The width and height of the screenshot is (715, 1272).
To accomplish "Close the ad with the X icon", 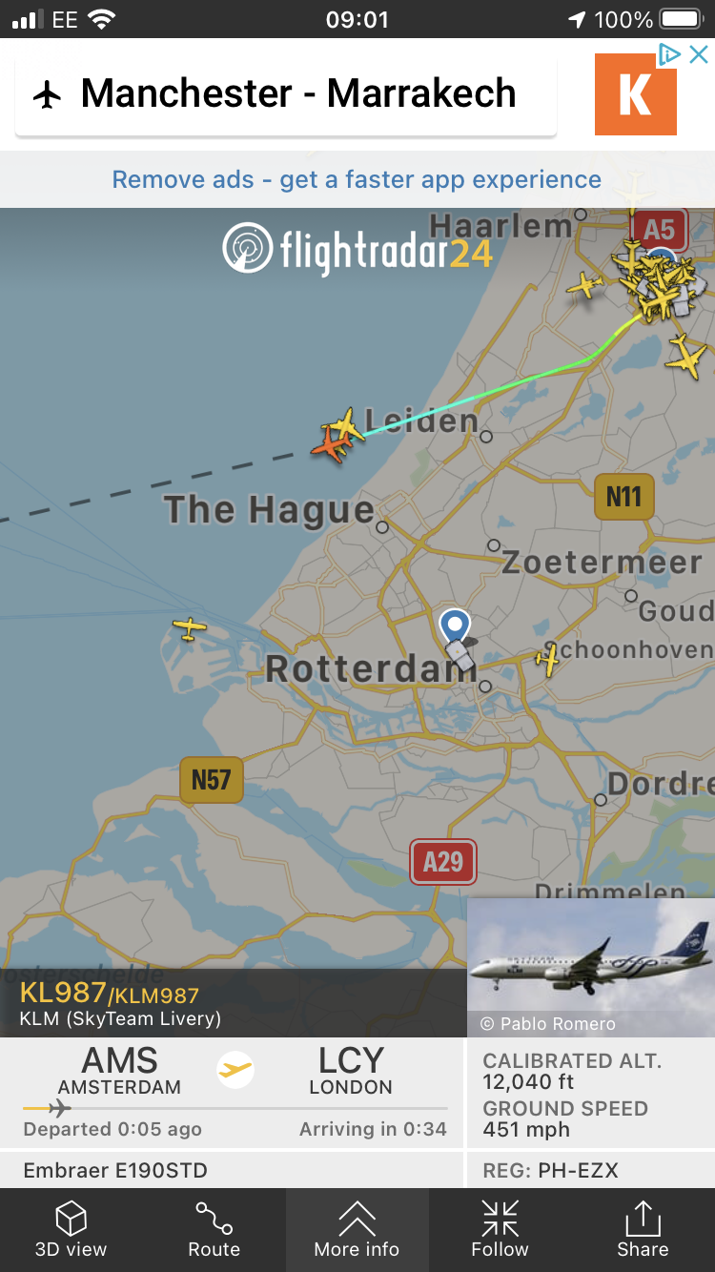I will [x=699, y=54].
